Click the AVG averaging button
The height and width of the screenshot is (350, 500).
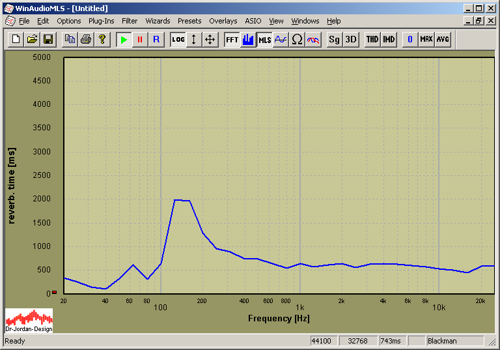coord(443,40)
